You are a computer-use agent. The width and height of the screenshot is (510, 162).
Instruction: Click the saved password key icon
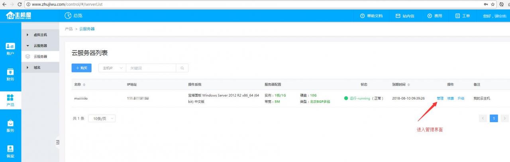[486, 4]
